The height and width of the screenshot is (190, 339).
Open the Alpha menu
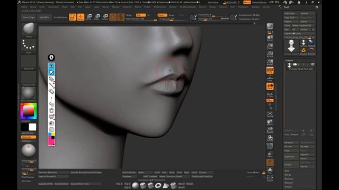24,7
